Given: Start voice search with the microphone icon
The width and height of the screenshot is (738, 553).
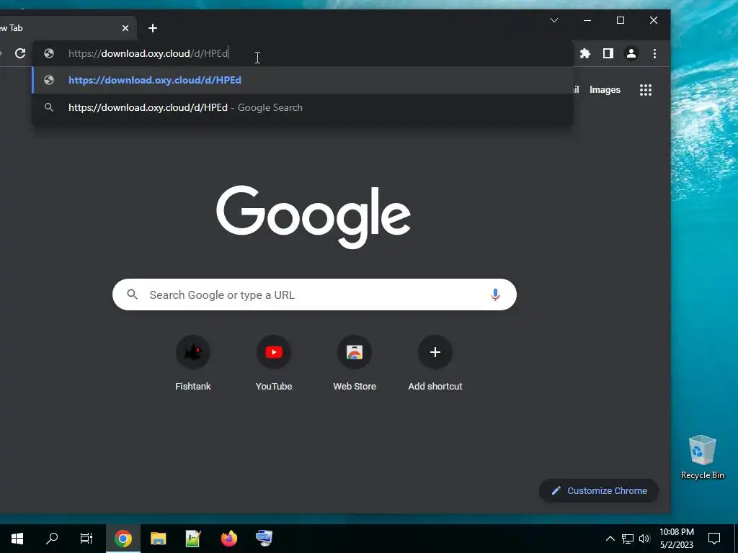Looking at the screenshot, I should point(495,295).
